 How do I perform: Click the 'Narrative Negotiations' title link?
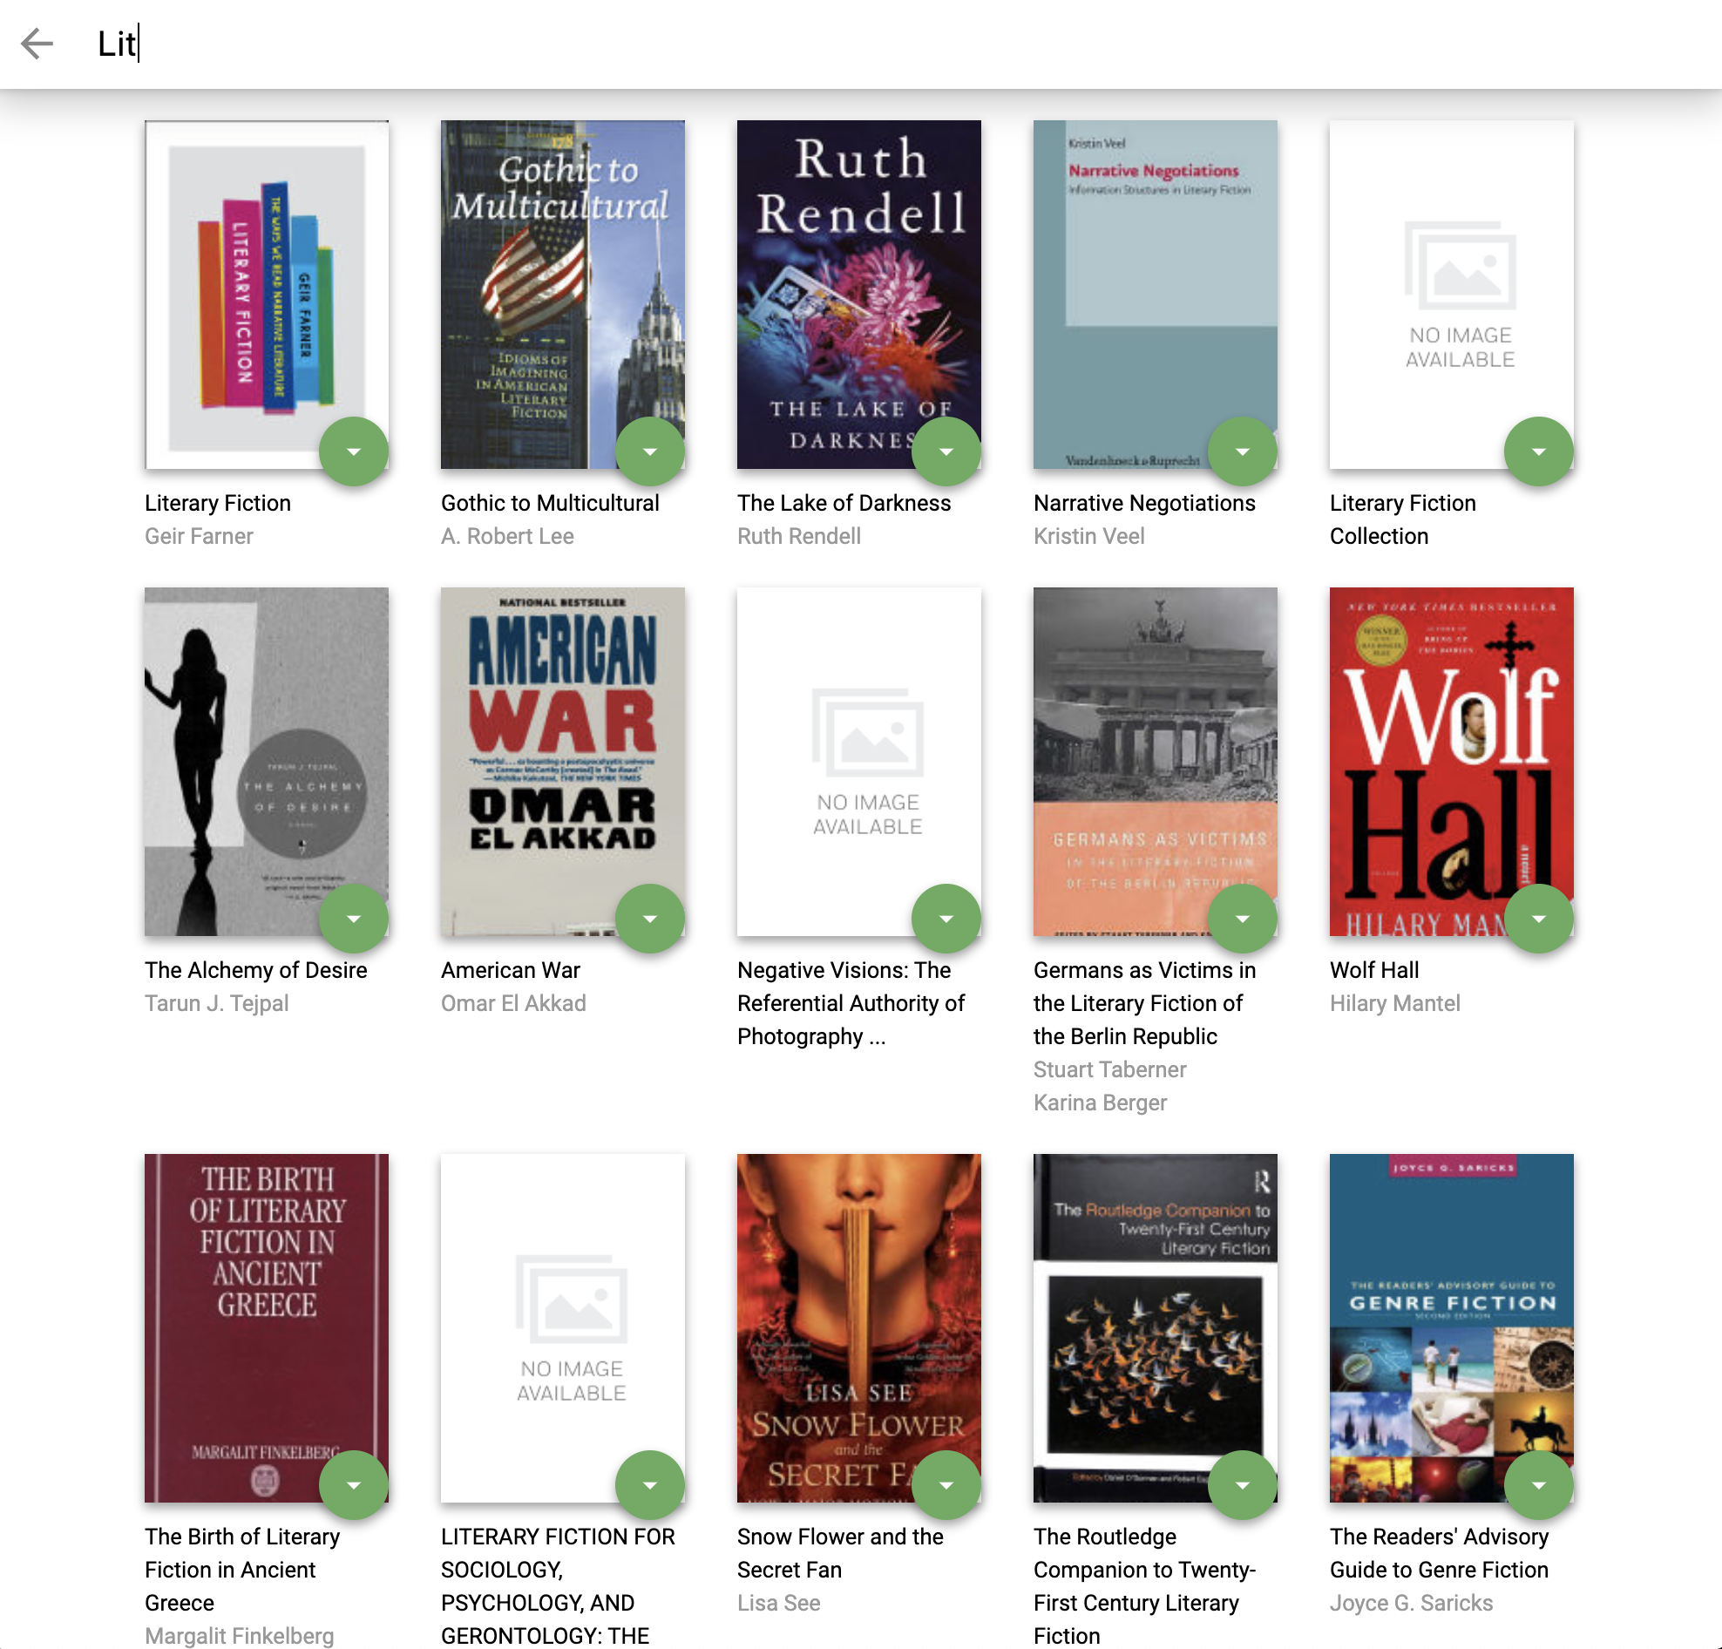pyautogui.click(x=1144, y=504)
